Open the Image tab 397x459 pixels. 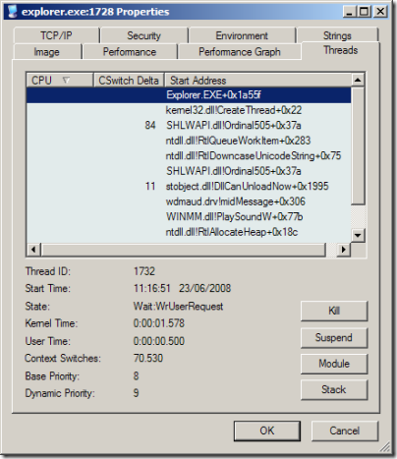click(x=47, y=52)
